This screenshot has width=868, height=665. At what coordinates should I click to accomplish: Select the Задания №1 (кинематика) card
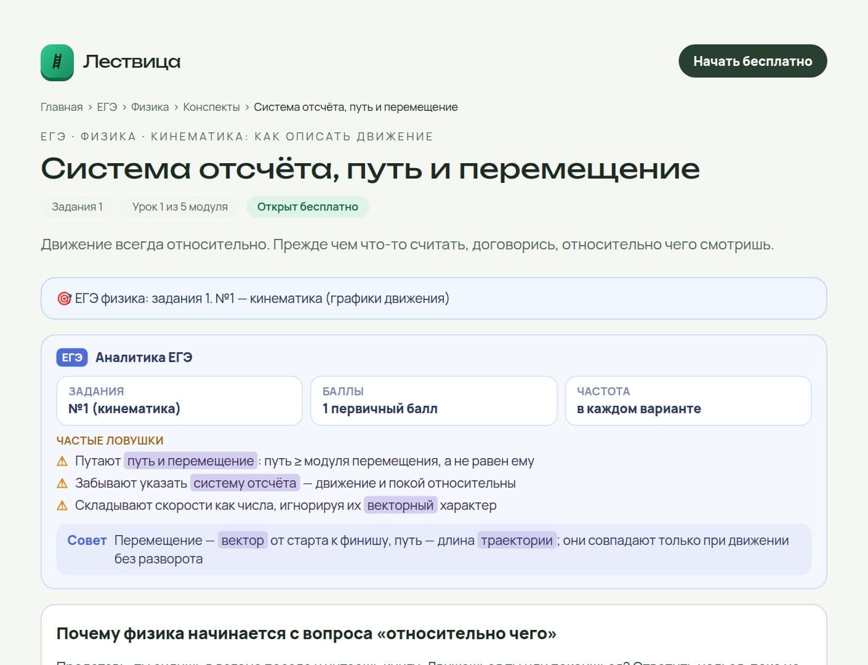click(x=179, y=401)
